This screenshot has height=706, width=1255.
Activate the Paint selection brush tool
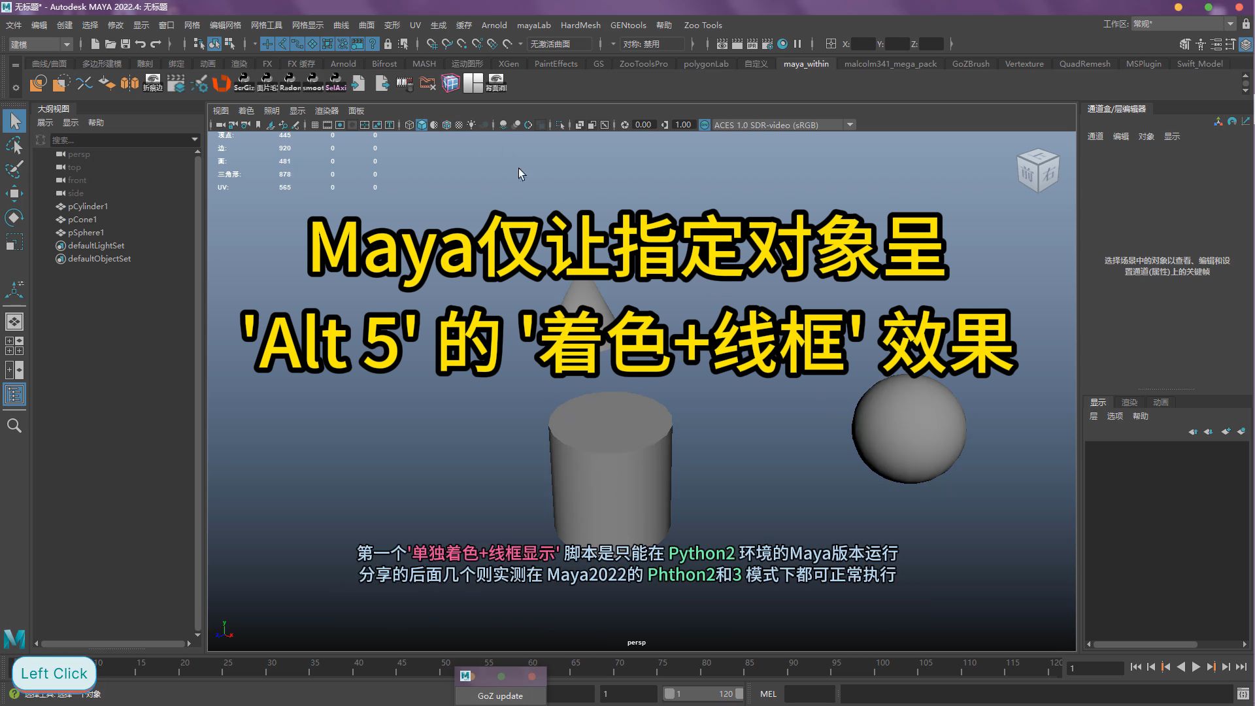point(14,169)
